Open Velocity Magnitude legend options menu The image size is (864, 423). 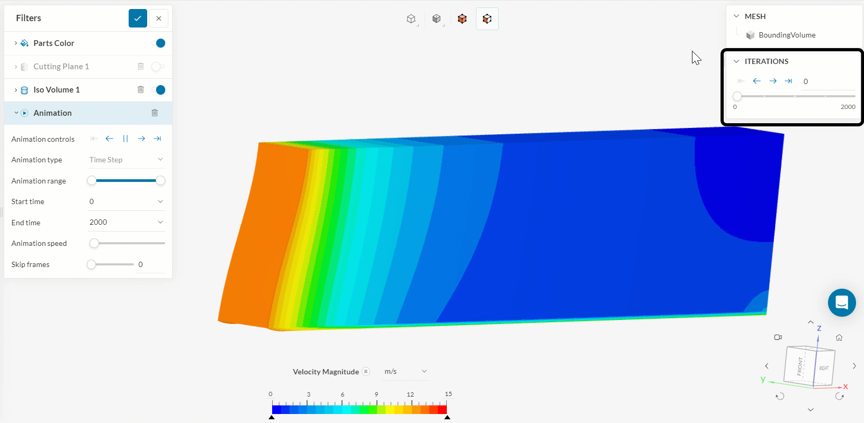pyautogui.click(x=366, y=372)
